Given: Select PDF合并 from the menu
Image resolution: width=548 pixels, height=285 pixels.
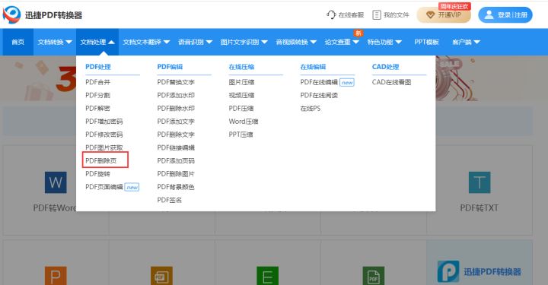Looking at the screenshot, I should tap(98, 82).
